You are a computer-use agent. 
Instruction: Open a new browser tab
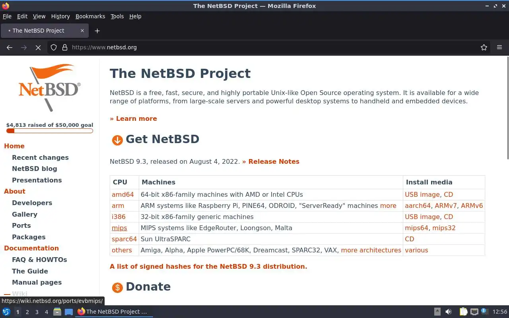97,31
